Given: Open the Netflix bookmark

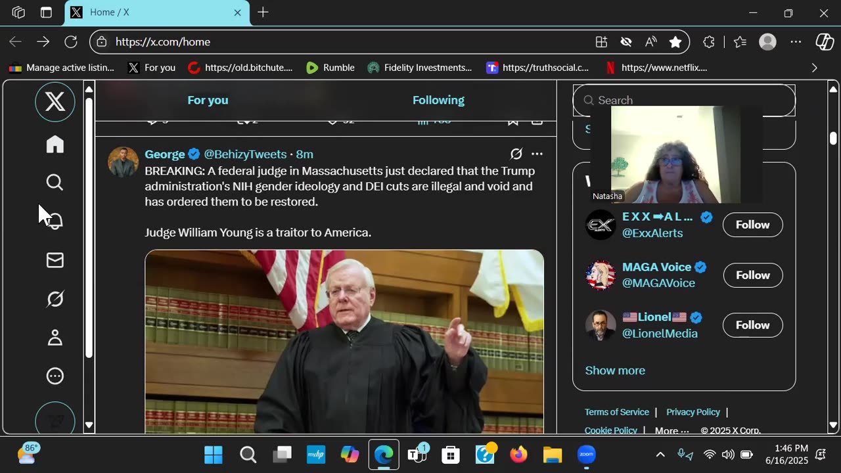Looking at the screenshot, I should [x=656, y=68].
